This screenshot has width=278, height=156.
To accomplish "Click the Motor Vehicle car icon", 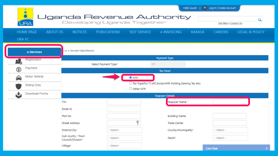I will point(19,78).
